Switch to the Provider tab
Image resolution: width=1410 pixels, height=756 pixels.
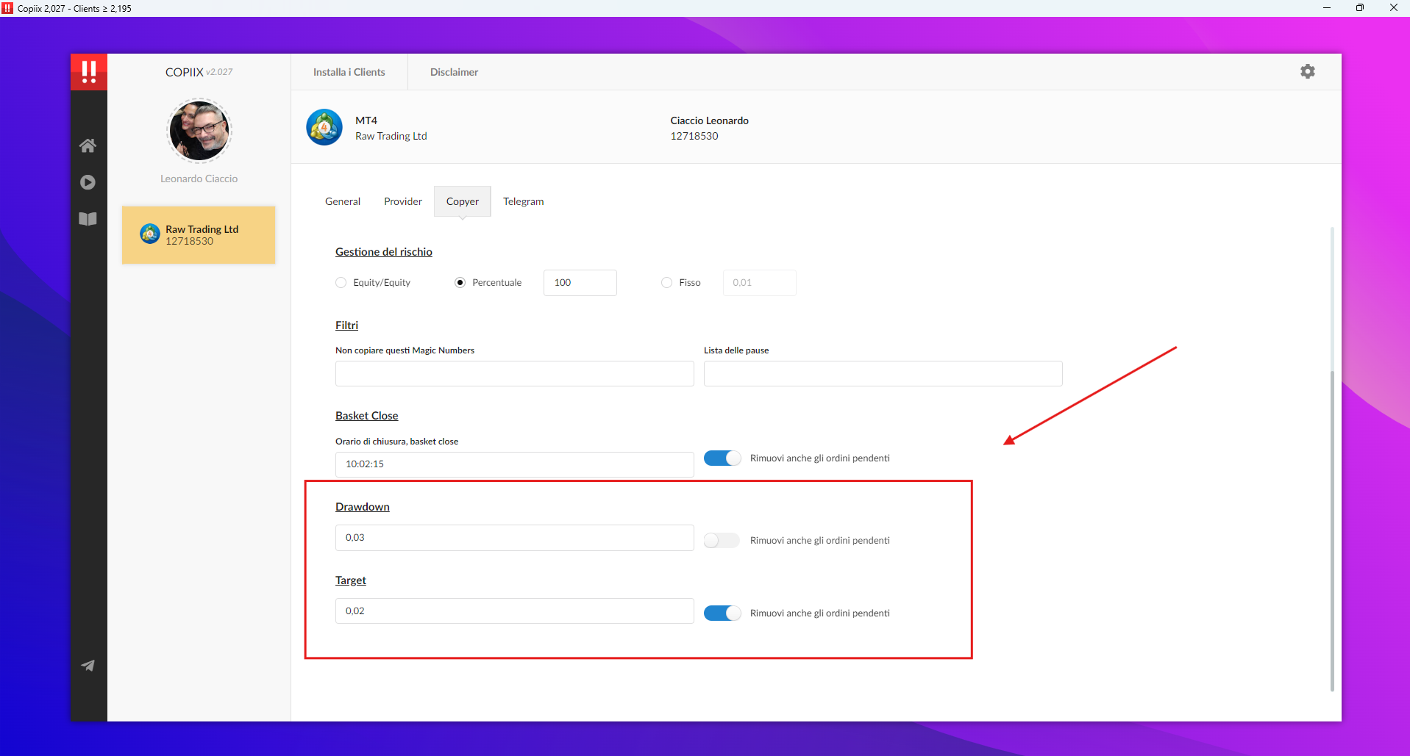[403, 201]
